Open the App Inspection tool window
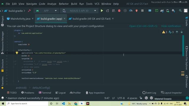The width and height of the screenshot is (189, 106). pyautogui.click(x=95, y=93)
